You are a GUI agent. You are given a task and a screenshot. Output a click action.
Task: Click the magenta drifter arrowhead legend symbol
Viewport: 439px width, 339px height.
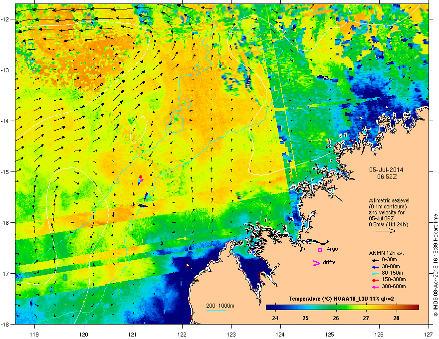(317, 263)
